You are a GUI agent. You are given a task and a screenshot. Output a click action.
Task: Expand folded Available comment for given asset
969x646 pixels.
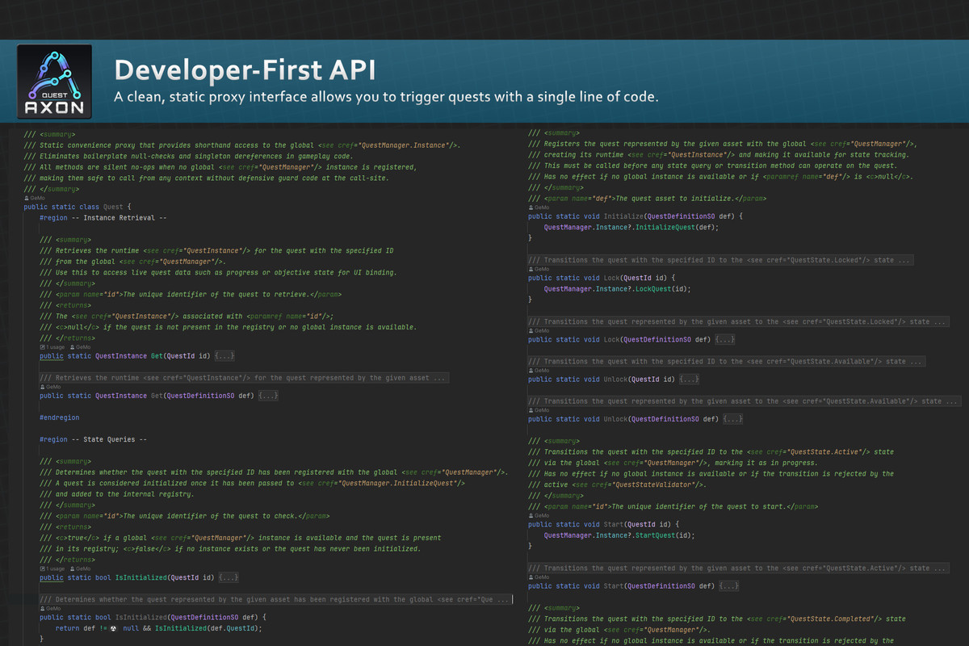click(x=744, y=401)
